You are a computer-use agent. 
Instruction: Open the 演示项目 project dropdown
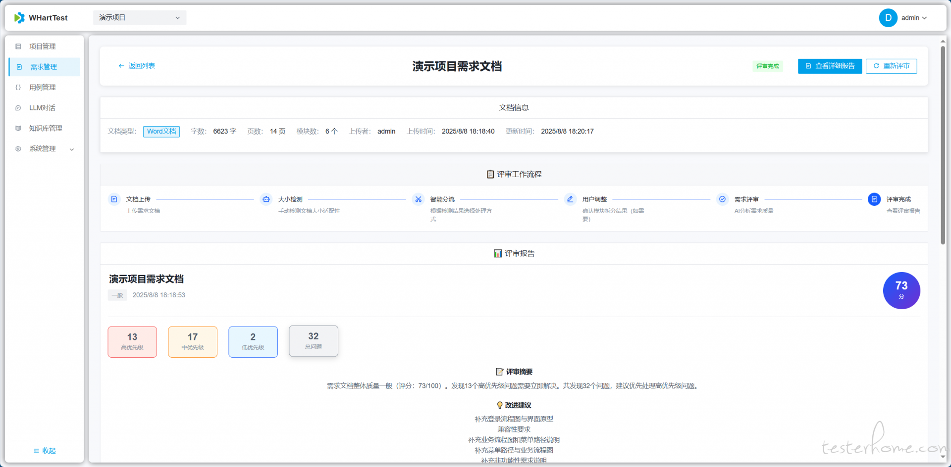coord(140,18)
